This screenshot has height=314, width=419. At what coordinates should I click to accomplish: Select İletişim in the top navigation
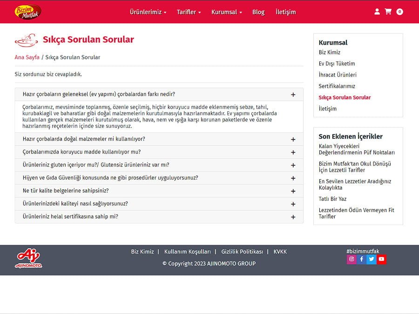(x=285, y=12)
